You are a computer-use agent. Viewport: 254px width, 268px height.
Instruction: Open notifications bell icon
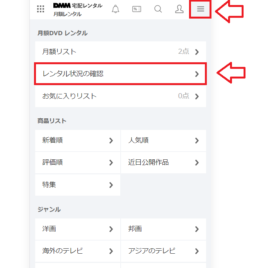click(x=116, y=9)
